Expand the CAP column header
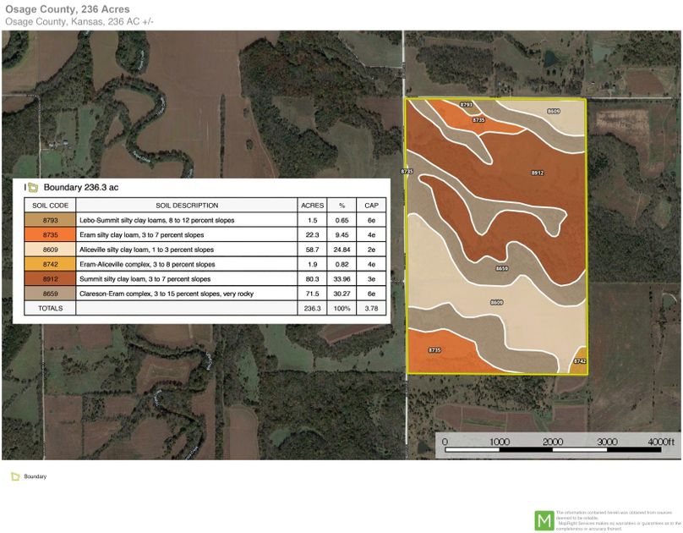The image size is (683, 533). pyautogui.click(x=369, y=205)
